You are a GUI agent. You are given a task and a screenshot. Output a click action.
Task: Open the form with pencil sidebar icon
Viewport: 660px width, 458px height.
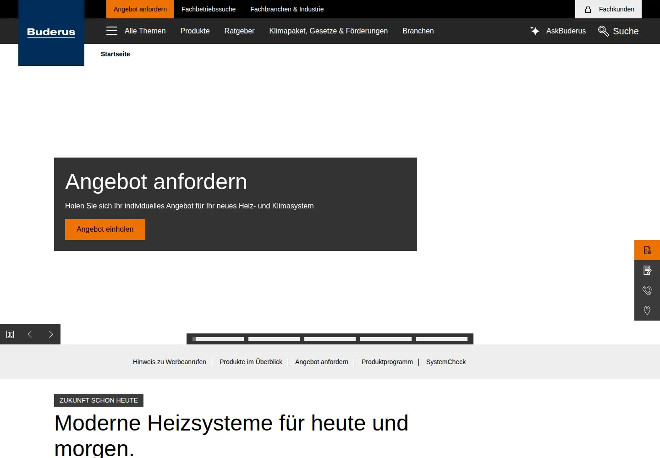(647, 270)
